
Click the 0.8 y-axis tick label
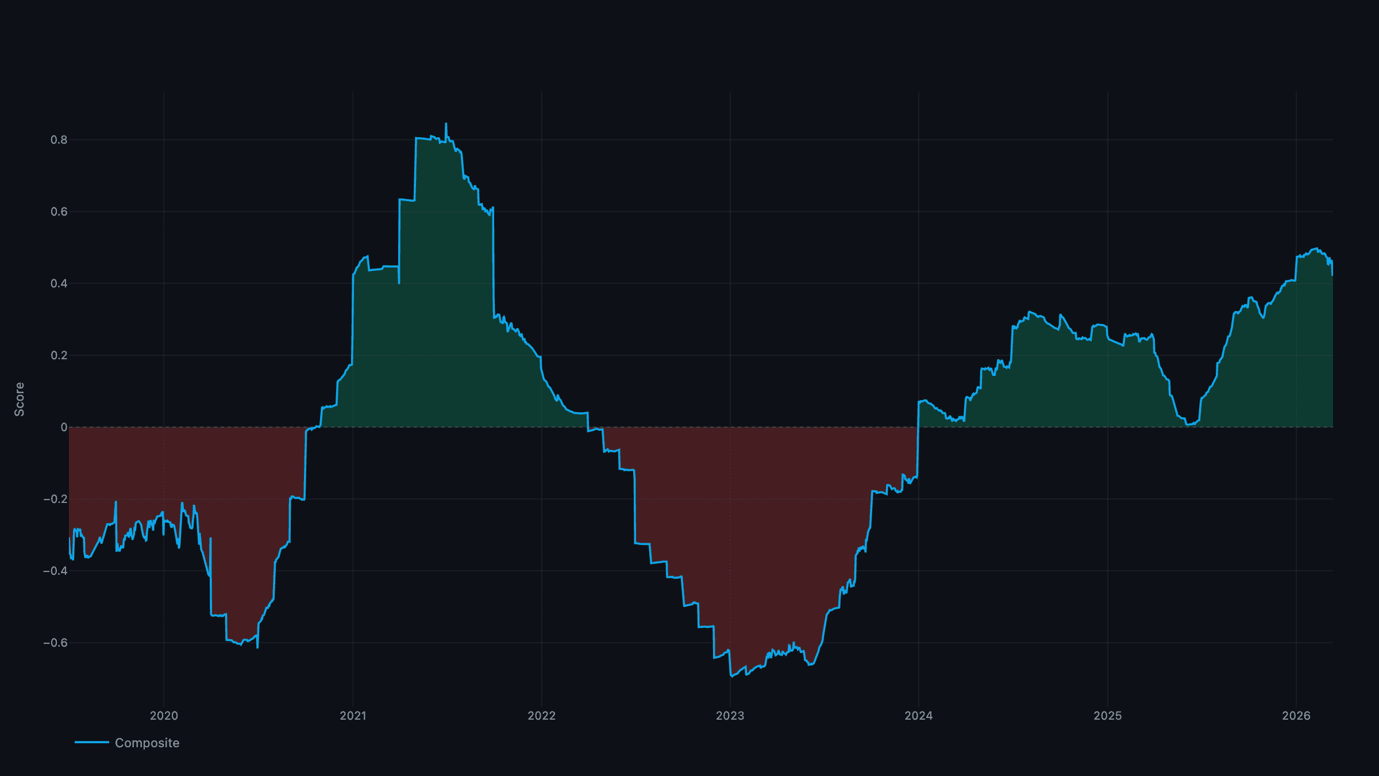(x=59, y=140)
